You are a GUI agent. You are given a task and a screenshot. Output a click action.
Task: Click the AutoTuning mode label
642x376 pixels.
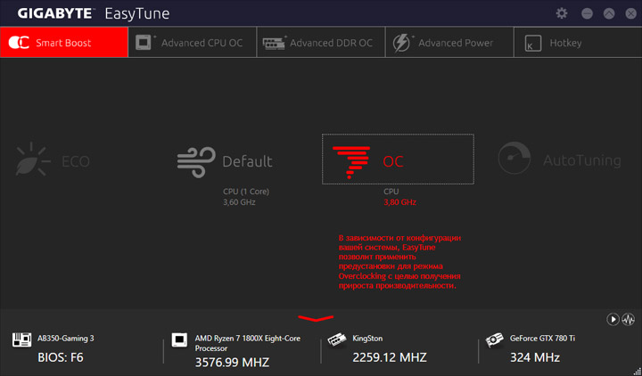click(581, 160)
